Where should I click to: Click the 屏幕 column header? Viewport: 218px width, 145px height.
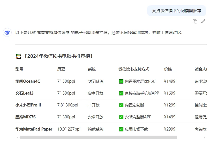(x=61, y=69)
